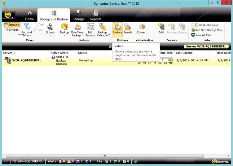Click the Add server icon
Viewport: 233px width, 166px height.
tap(161, 29)
